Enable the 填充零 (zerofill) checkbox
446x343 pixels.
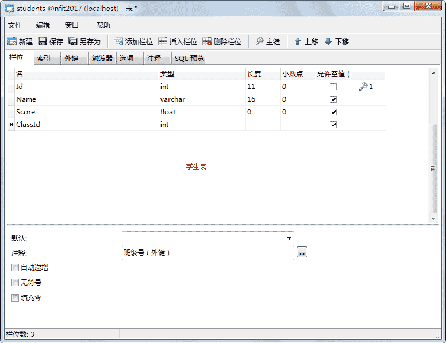coord(15,298)
